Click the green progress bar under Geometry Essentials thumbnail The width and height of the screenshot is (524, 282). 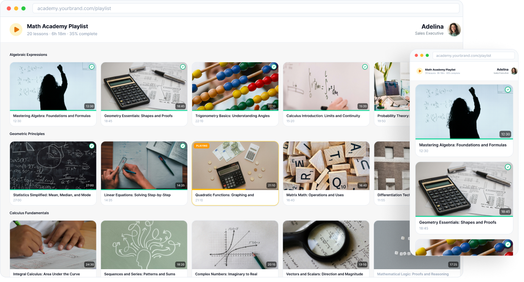click(144, 110)
